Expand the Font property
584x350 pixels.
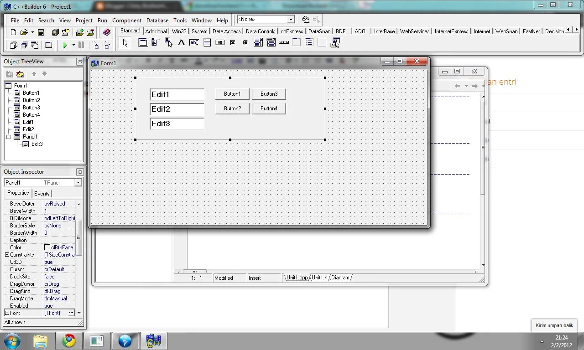pos(7,313)
